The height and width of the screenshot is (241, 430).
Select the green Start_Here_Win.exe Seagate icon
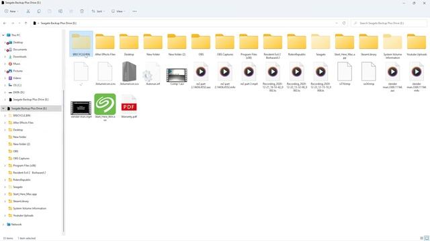click(105, 104)
